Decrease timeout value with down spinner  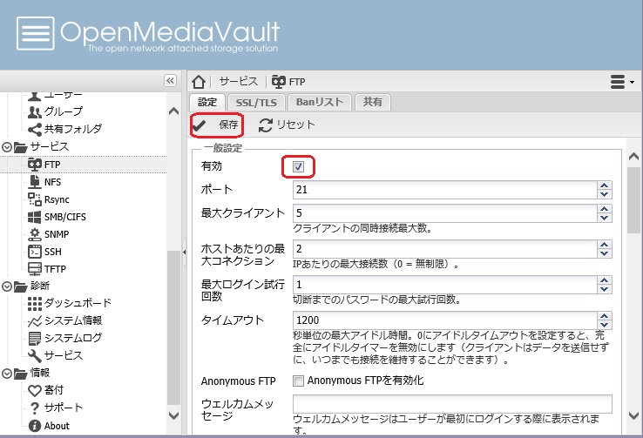[604, 325]
